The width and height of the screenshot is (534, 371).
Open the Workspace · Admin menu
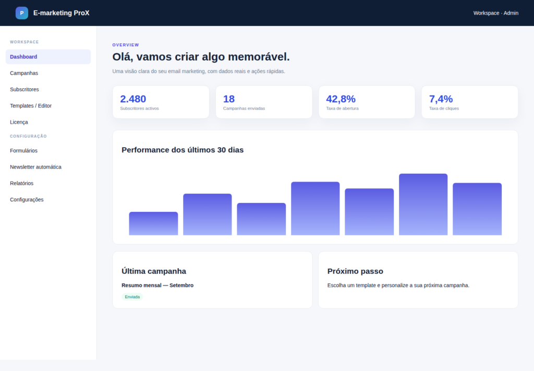(495, 13)
